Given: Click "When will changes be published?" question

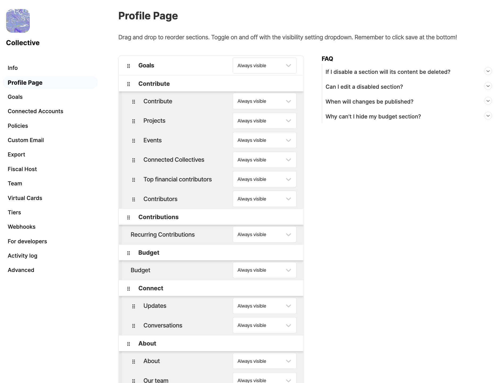Looking at the screenshot, I should [x=369, y=102].
